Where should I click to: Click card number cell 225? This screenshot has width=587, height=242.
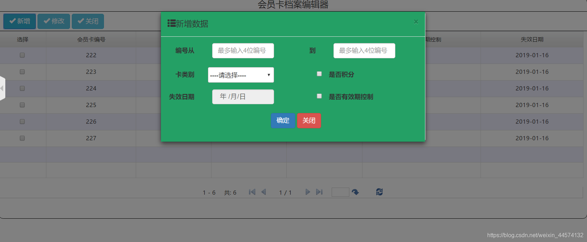(x=91, y=105)
